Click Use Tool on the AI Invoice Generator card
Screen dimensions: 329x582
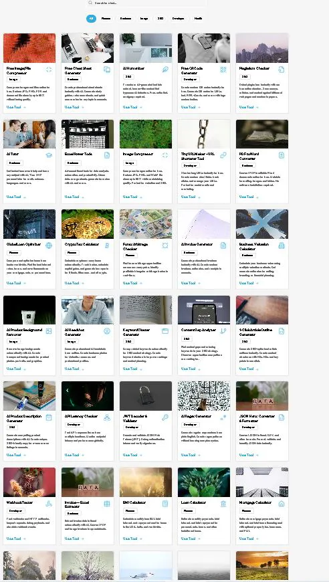click(190, 283)
